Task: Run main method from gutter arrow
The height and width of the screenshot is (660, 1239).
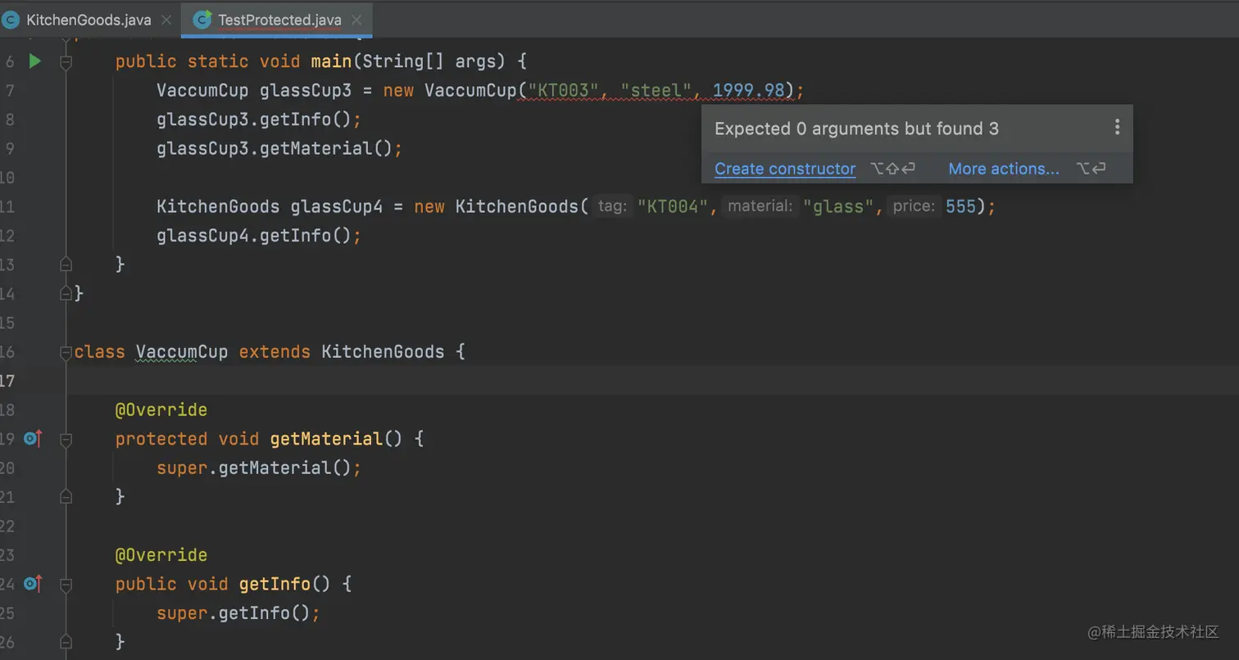Action: (x=34, y=61)
